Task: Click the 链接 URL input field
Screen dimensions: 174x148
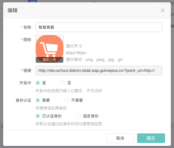Action: (x=99, y=70)
